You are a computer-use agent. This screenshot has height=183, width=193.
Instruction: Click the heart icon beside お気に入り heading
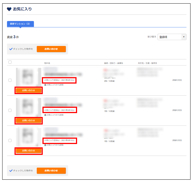pyautogui.click(x=9, y=9)
